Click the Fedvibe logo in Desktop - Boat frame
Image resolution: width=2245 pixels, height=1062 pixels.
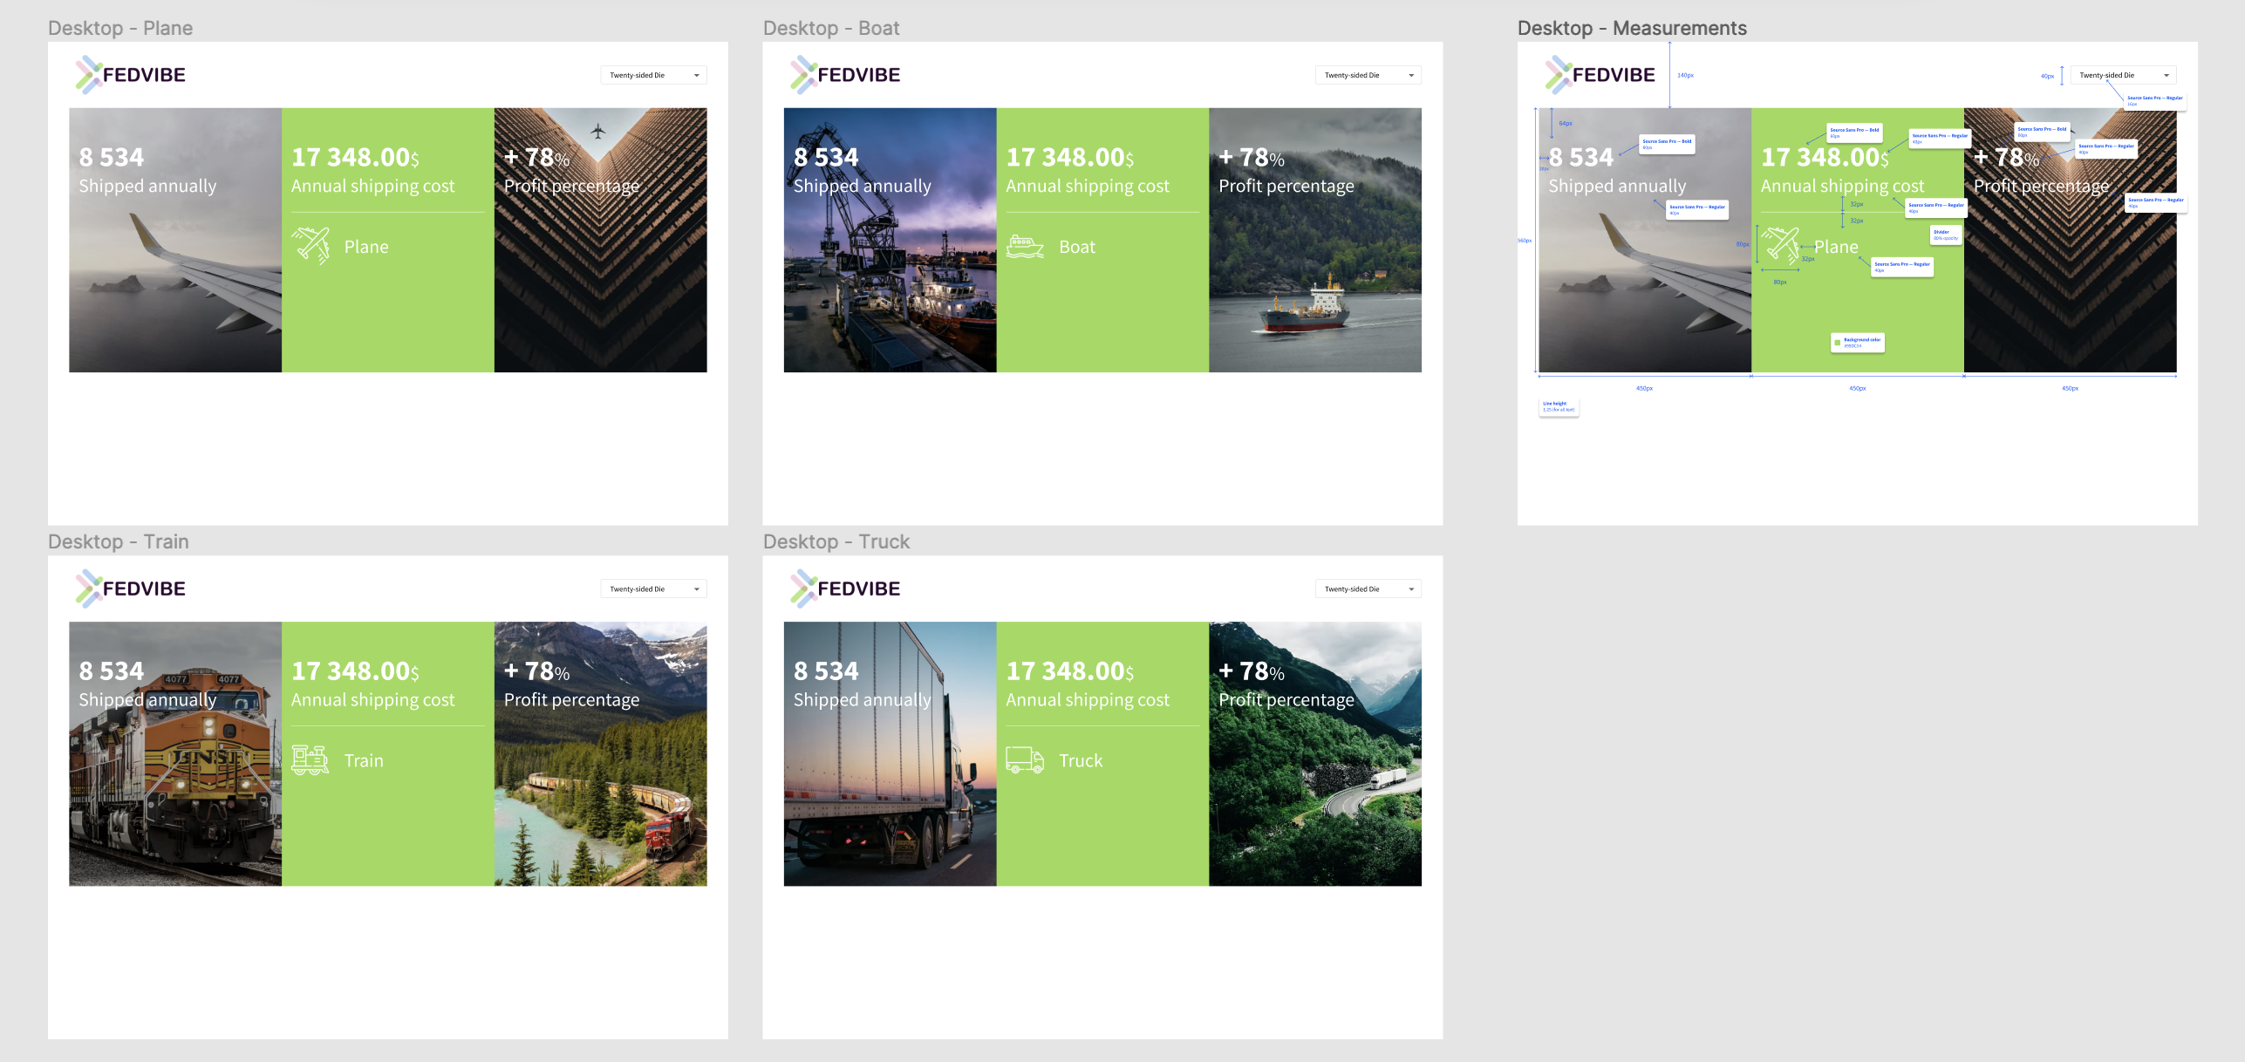pyautogui.click(x=845, y=75)
